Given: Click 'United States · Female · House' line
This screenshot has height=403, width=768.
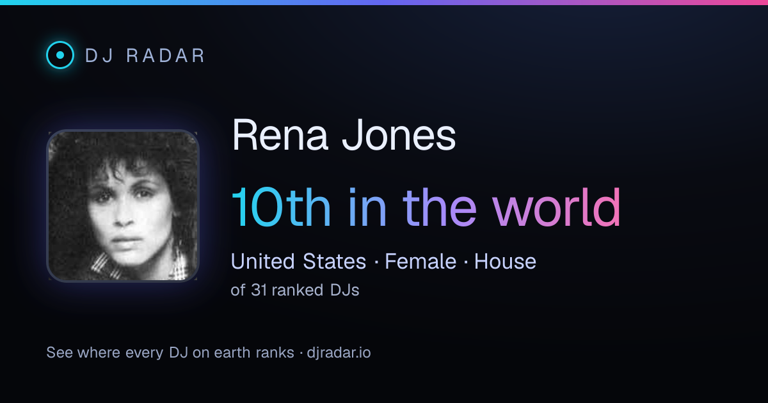Looking at the screenshot, I should 383,262.
